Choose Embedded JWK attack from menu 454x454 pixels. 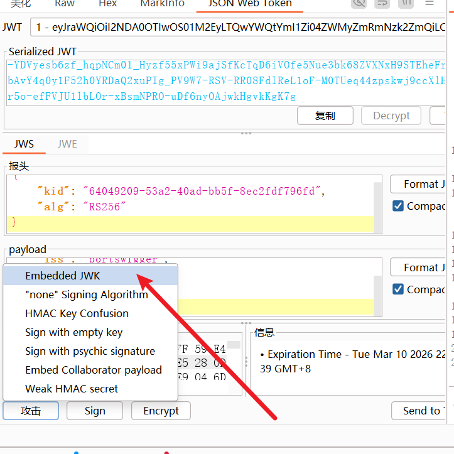(x=63, y=276)
